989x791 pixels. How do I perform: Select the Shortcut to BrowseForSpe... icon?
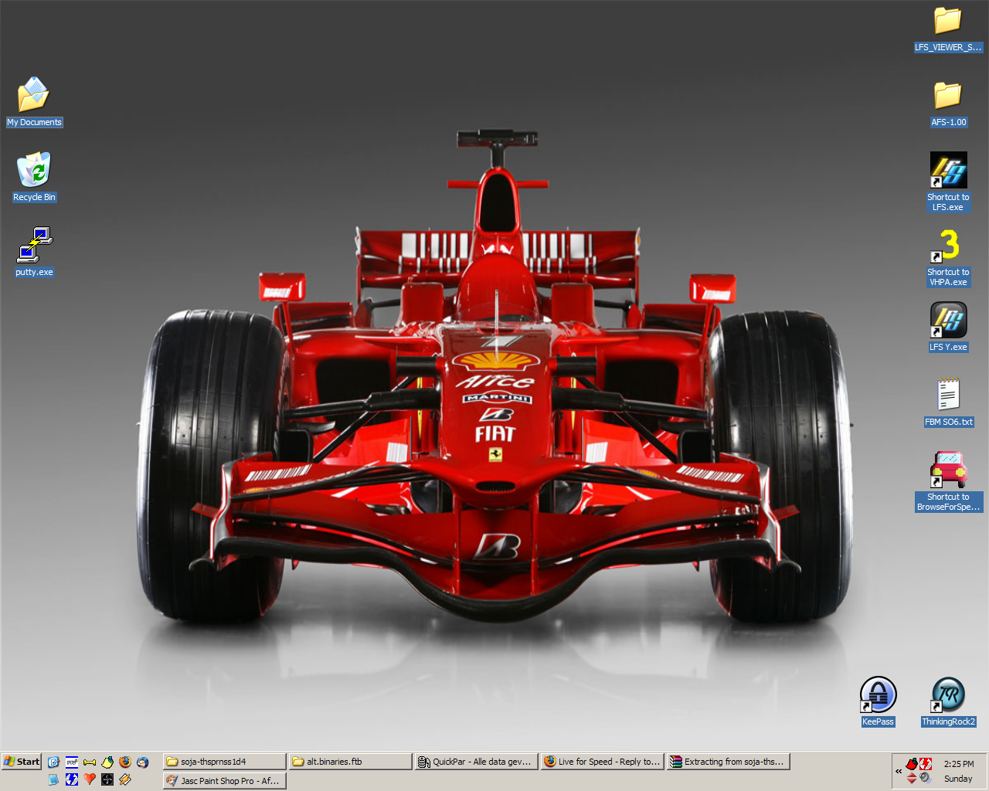[948, 482]
